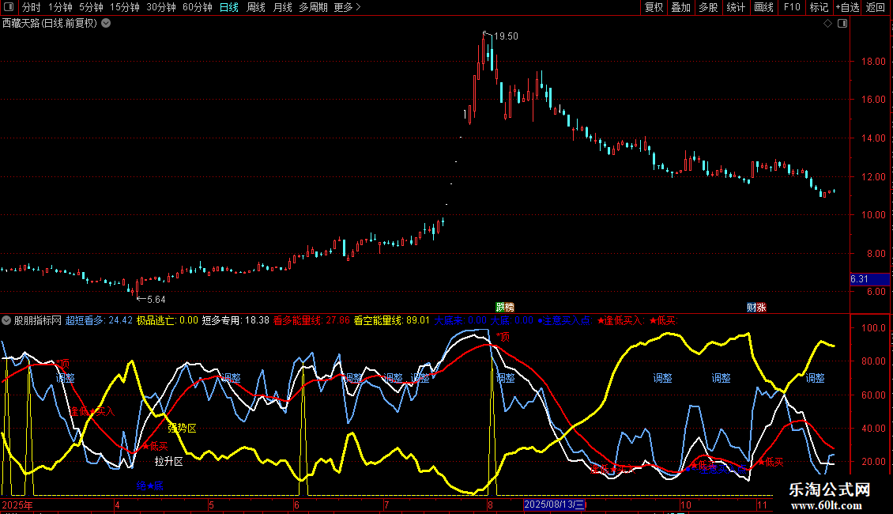Click the 18.00 price axis label
Viewport: 893px width, 514px height.
point(873,62)
